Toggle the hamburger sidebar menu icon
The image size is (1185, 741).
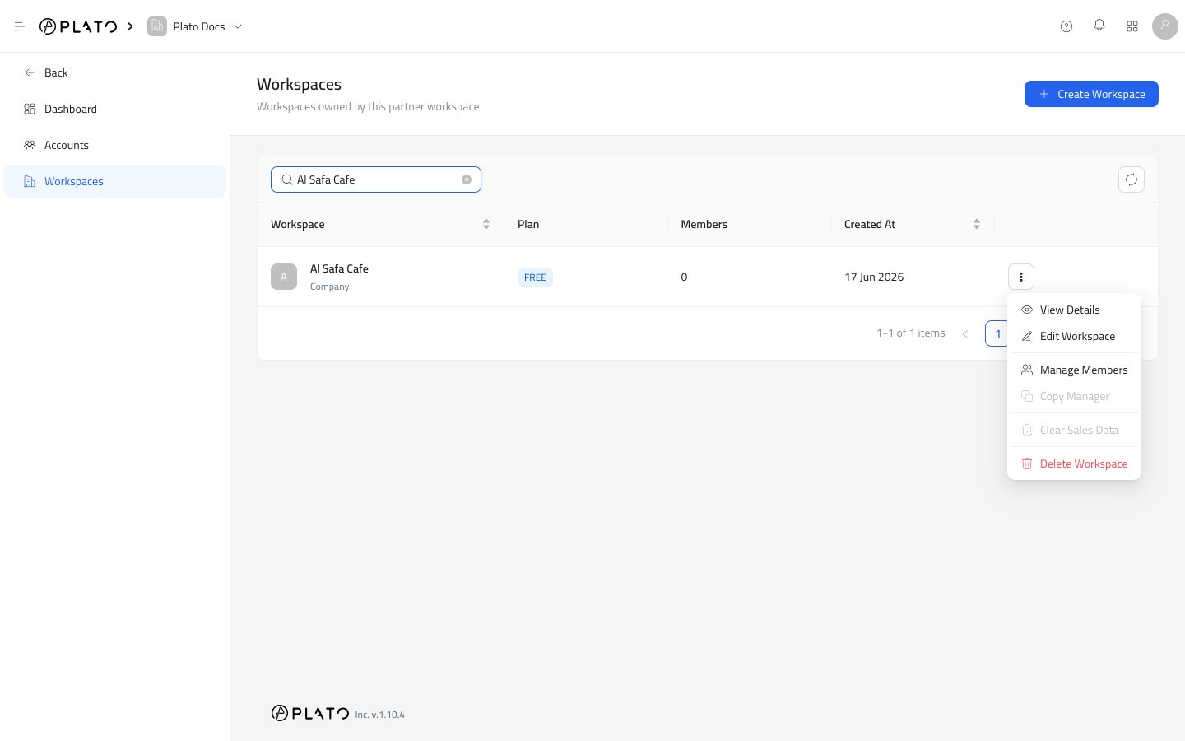click(x=20, y=26)
